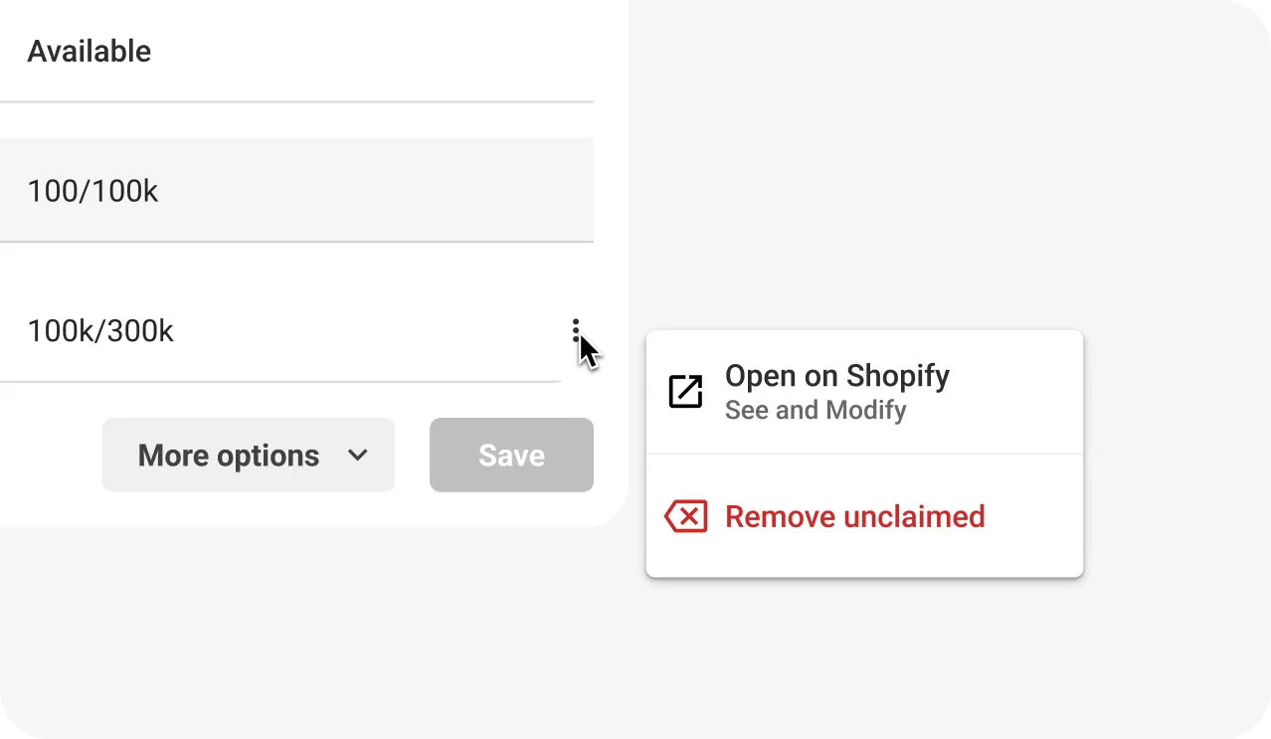Click the Available column header
Image resolution: width=1271 pixels, height=739 pixels.
[x=90, y=52]
